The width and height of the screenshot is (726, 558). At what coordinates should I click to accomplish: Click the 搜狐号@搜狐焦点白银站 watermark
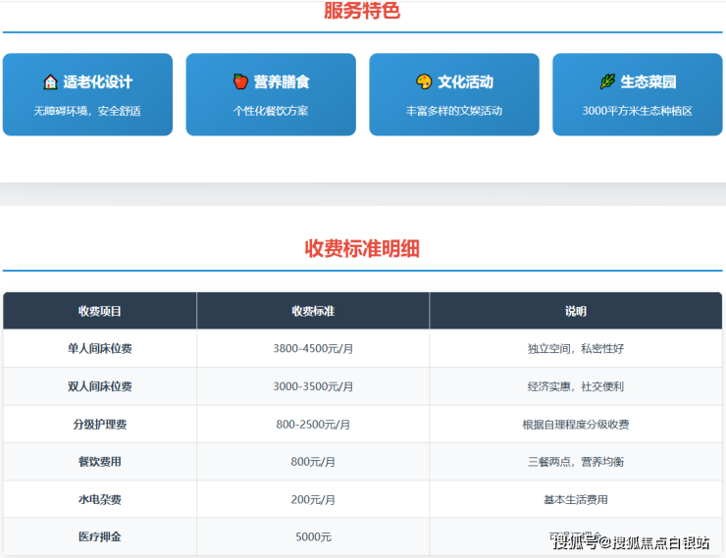631,542
